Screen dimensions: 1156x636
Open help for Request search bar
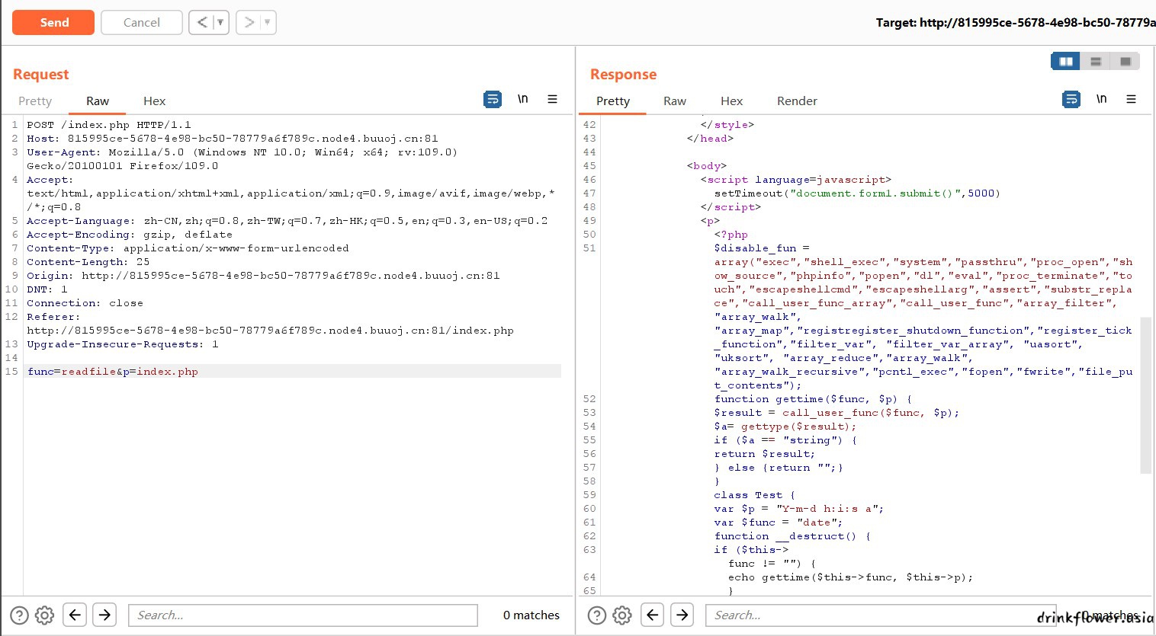20,615
